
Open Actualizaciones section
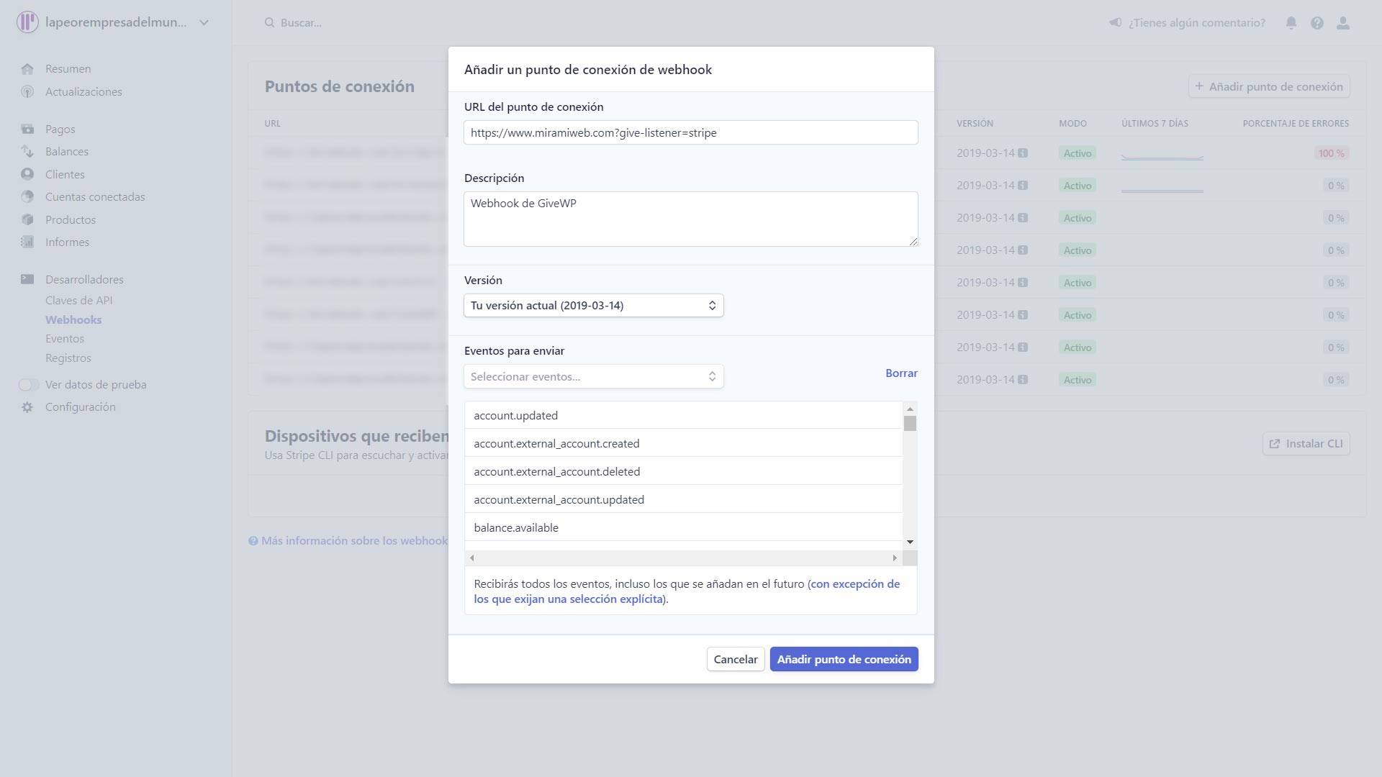pos(83,92)
